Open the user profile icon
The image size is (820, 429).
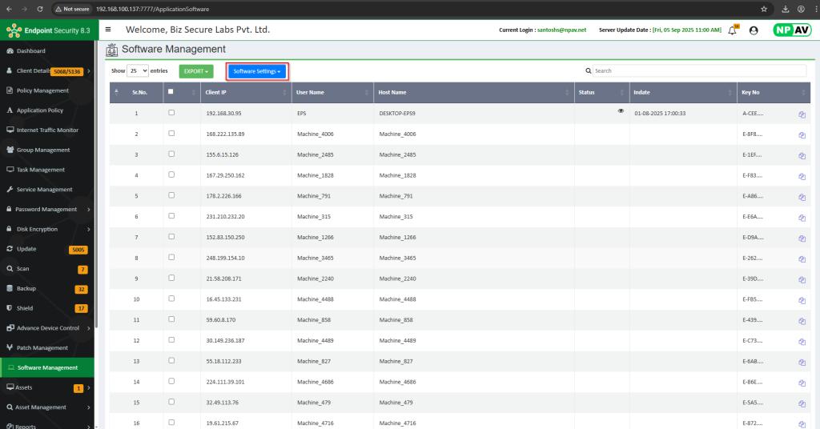754,30
